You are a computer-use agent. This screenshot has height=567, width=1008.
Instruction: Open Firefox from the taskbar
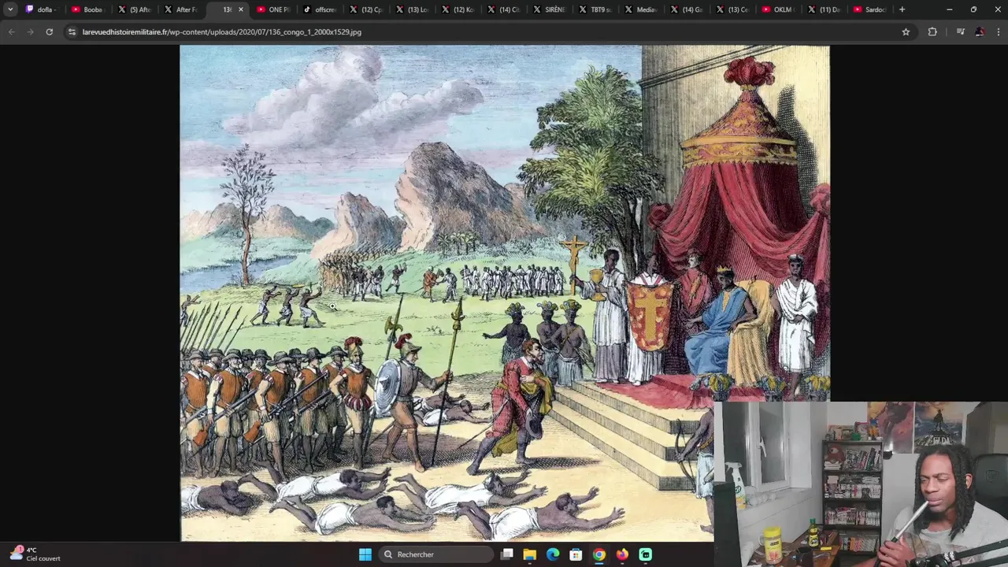[x=622, y=554]
